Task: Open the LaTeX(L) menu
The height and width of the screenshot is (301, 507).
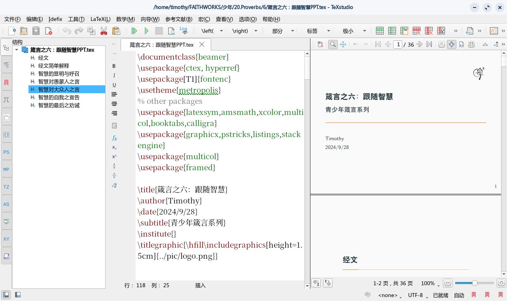Action: click(100, 19)
